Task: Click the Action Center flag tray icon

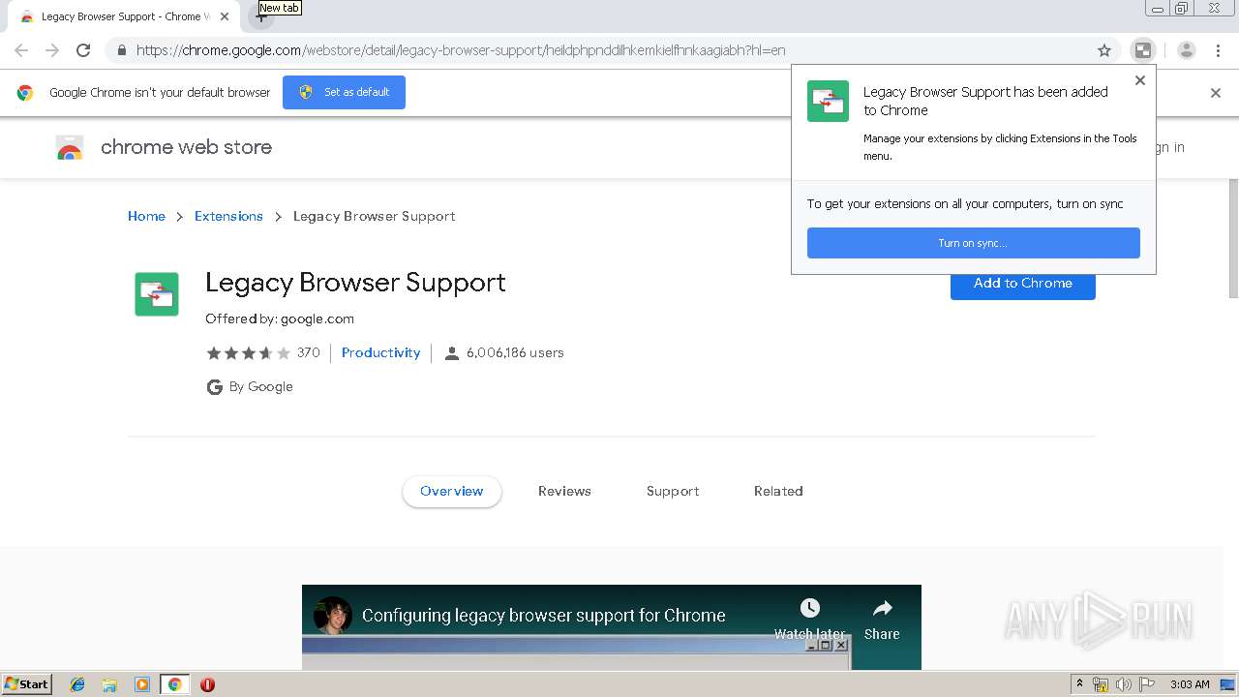Action: tap(1147, 684)
